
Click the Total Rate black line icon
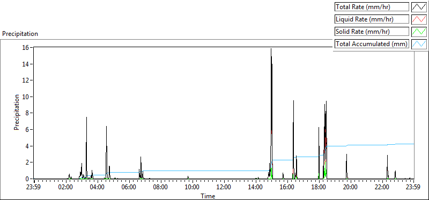[x=419, y=7]
